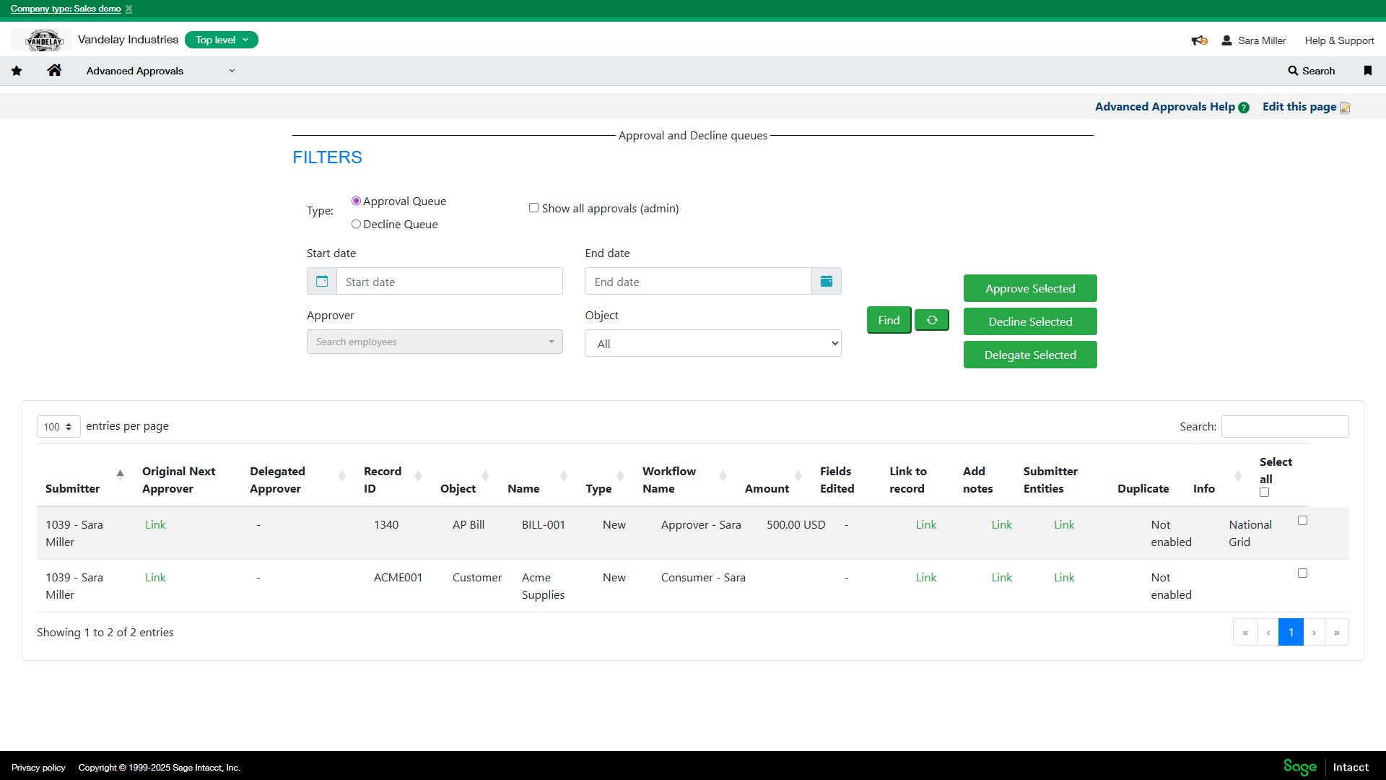Viewport: 1386px width, 780px height.
Task: Open the Top level entity dropdown
Action: tap(222, 40)
